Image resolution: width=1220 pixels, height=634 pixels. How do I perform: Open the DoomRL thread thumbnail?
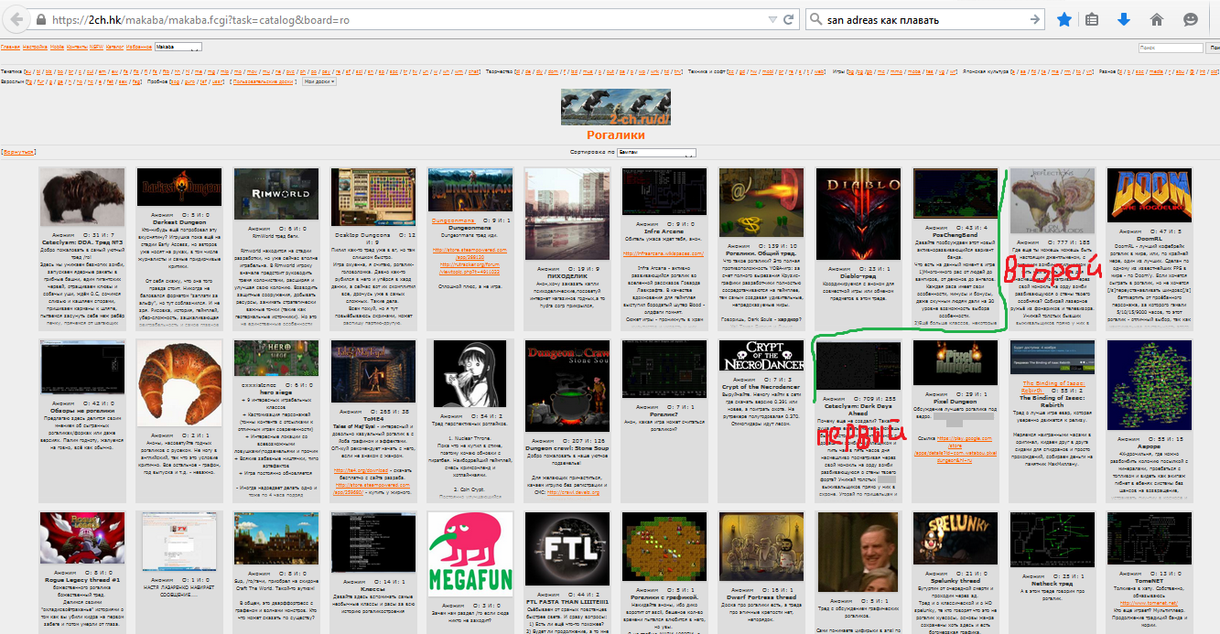pos(1150,195)
